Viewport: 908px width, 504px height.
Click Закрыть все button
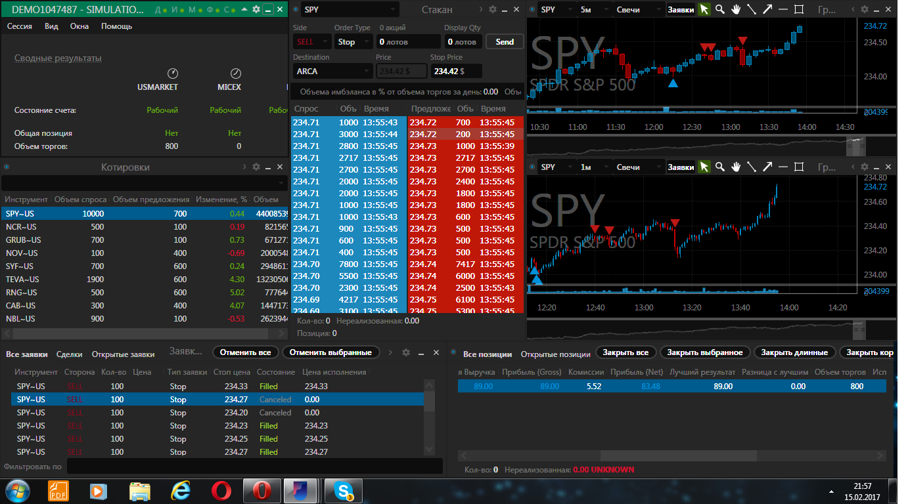tap(625, 352)
